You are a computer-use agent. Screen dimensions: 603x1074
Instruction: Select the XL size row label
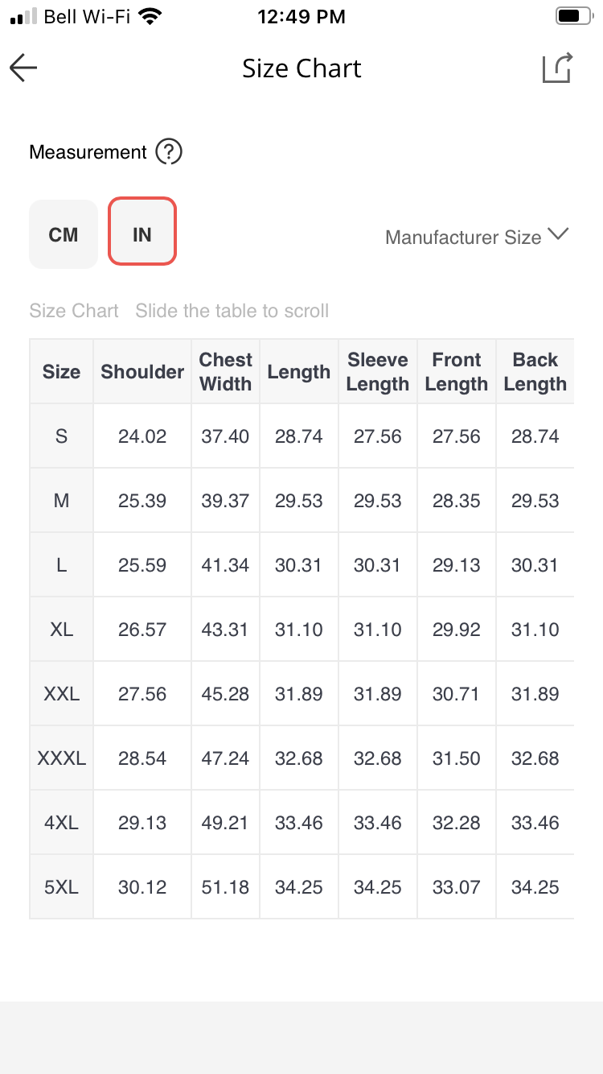pos(62,630)
